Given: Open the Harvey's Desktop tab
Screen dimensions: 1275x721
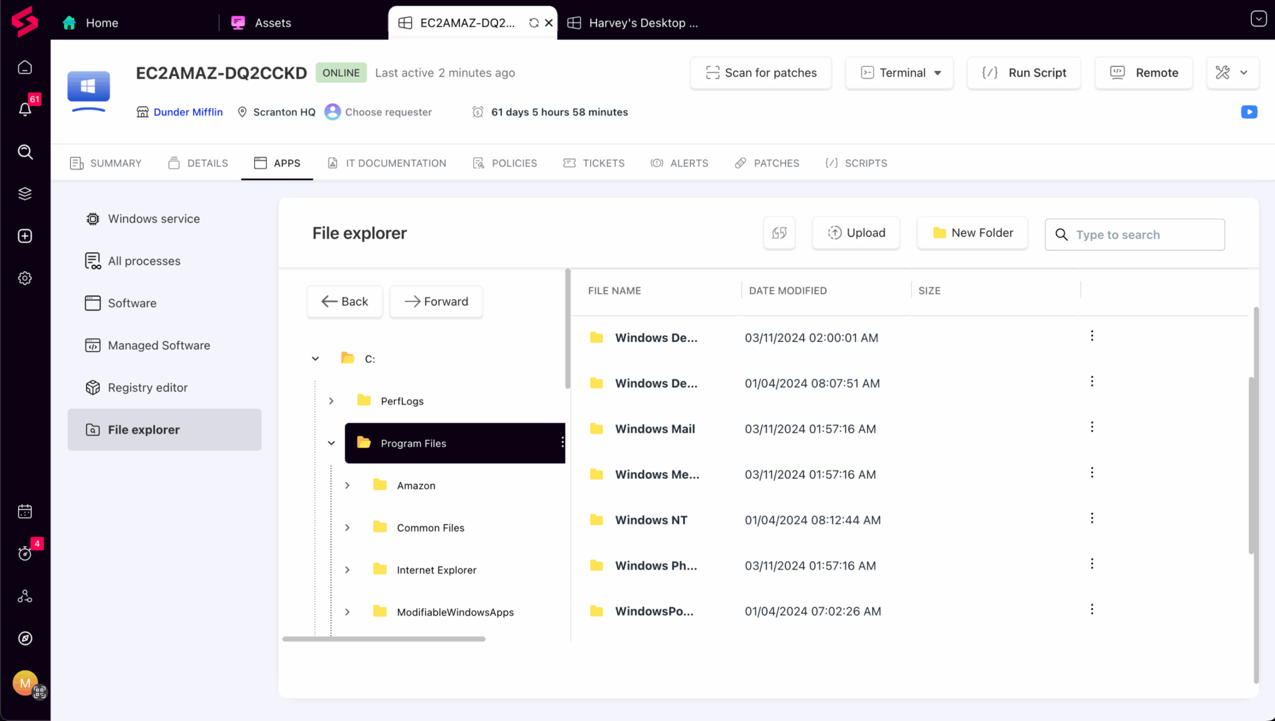Looking at the screenshot, I should click(635, 23).
